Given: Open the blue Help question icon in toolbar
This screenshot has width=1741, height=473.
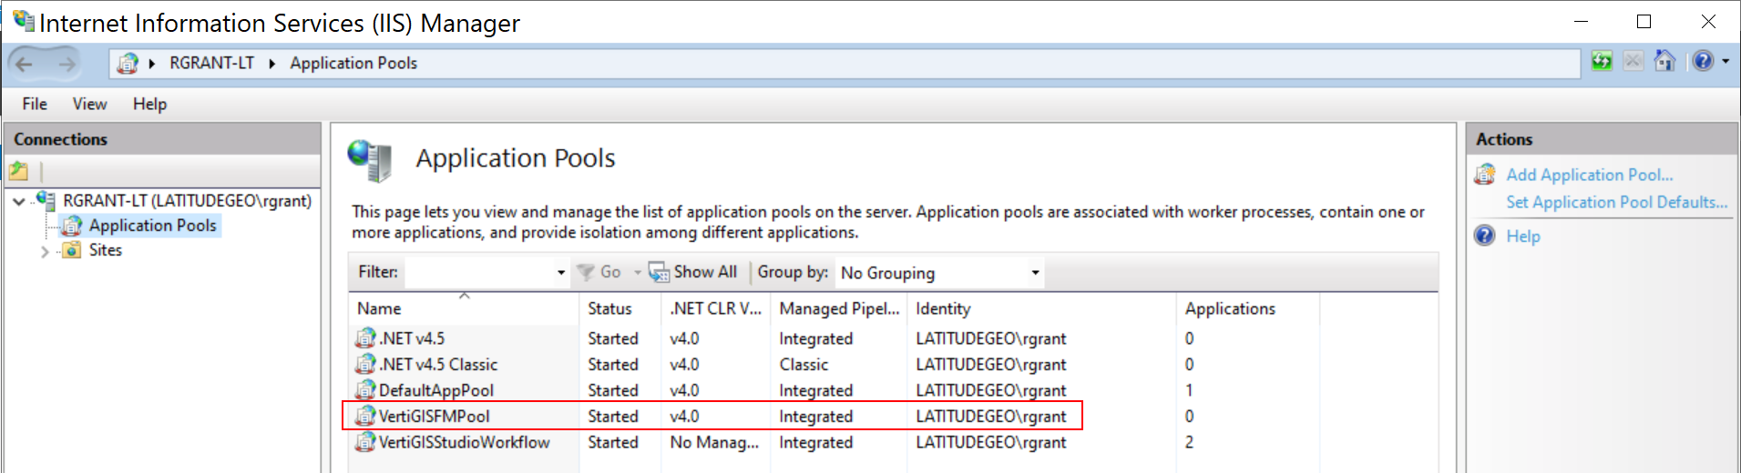Looking at the screenshot, I should (x=1703, y=62).
